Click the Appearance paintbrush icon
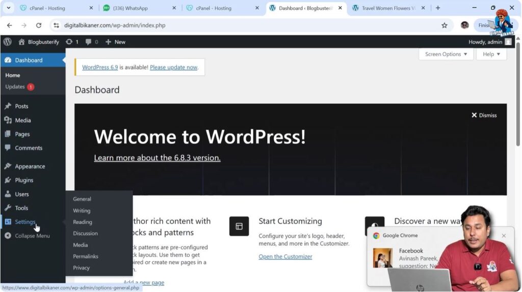This screenshot has width=522, height=292. [x=8, y=166]
